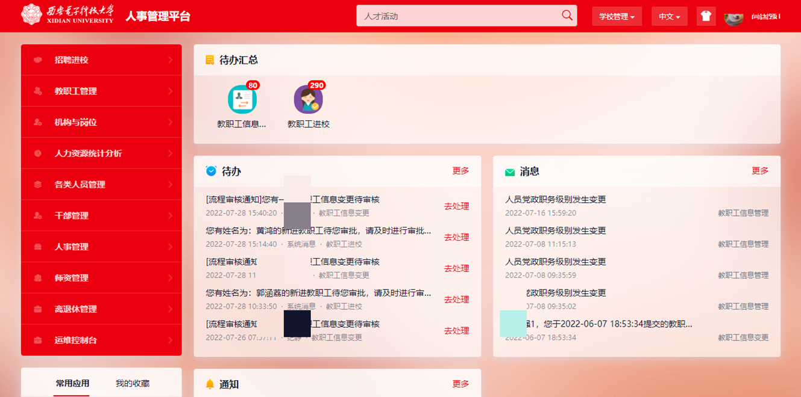The image size is (801, 397).
Task: Click the shirt theme icon in header
Action: pyautogui.click(x=706, y=16)
